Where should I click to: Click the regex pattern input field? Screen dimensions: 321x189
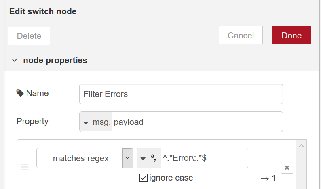(x=204, y=158)
